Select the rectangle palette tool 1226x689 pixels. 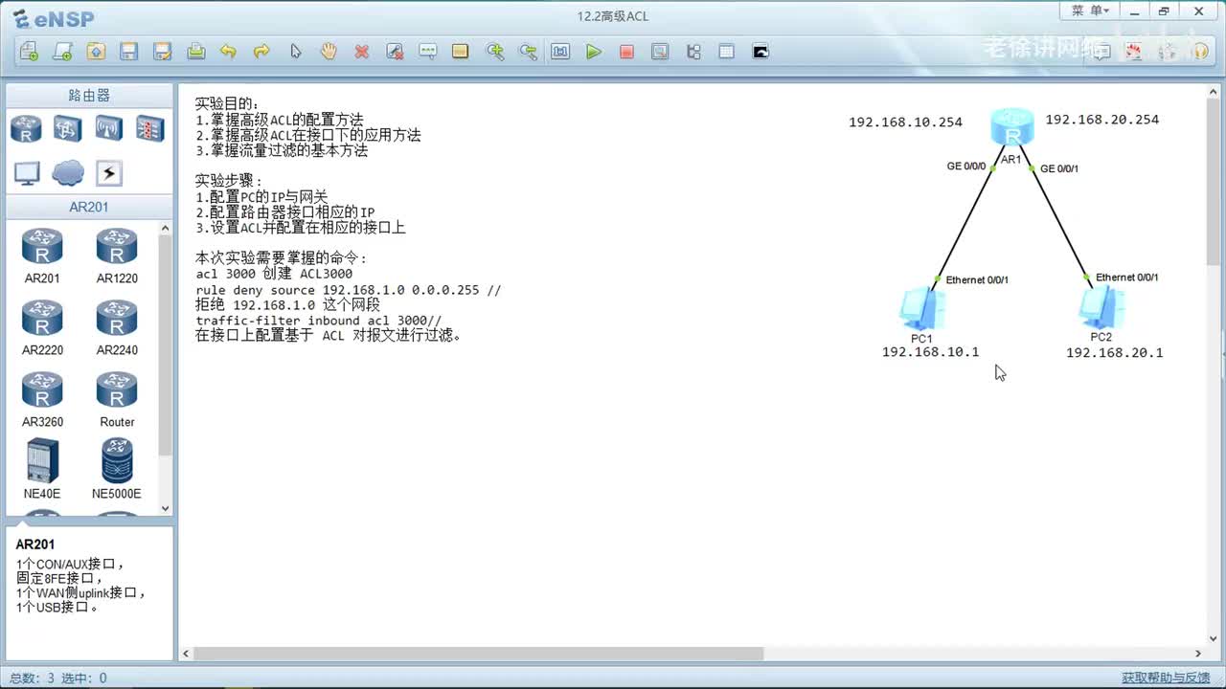point(461,52)
